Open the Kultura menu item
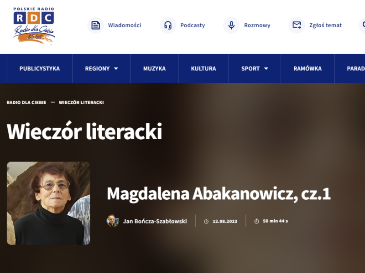 (x=203, y=69)
